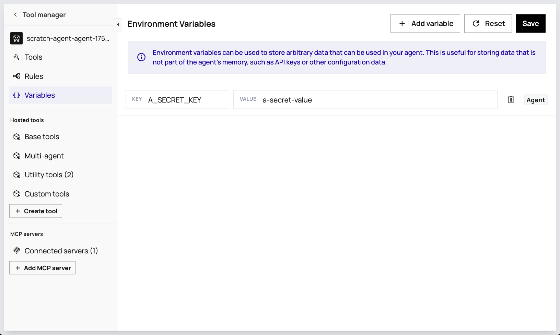The height and width of the screenshot is (335, 560).
Task: Open the Multi-agent tools section
Action: click(44, 156)
